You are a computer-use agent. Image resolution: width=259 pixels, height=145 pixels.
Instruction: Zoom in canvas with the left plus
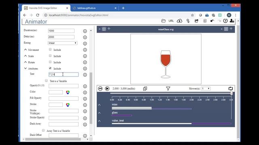coord(109,29)
